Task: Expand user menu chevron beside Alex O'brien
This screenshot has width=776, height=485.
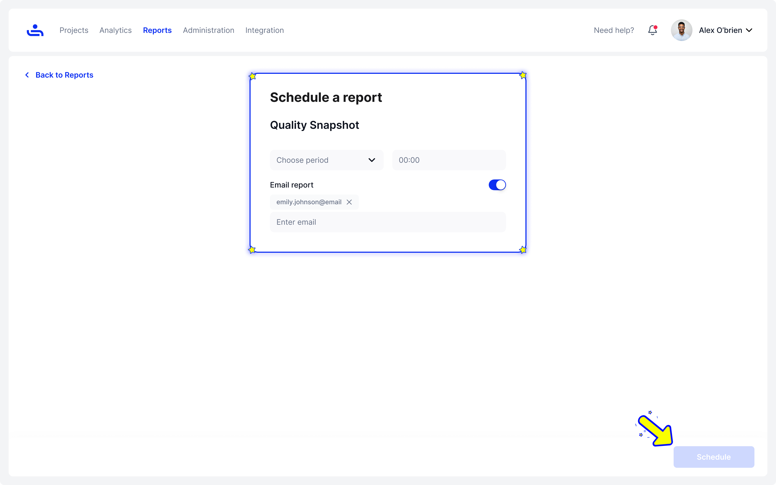Action: point(749,30)
